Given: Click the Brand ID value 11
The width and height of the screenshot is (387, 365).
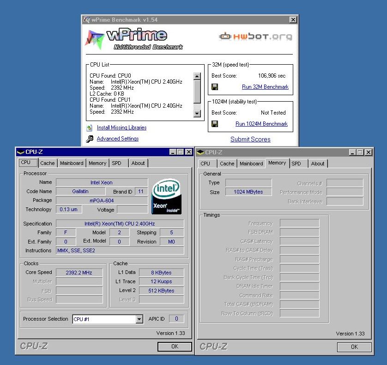Looking at the screenshot, I should pyautogui.click(x=141, y=191).
